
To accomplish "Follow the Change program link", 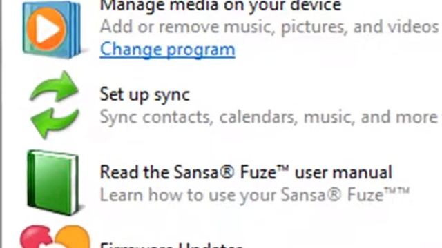I will (167, 50).
